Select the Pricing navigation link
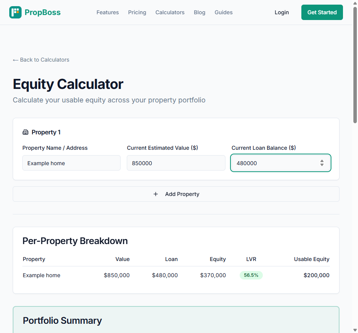The width and height of the screenshot is (358, 333). click(137, 12)
